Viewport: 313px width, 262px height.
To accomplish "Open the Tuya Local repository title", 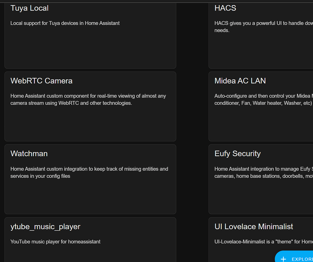I will 29,8.
